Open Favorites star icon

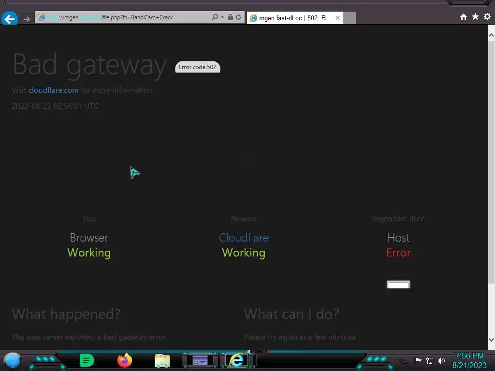[476, 16]
